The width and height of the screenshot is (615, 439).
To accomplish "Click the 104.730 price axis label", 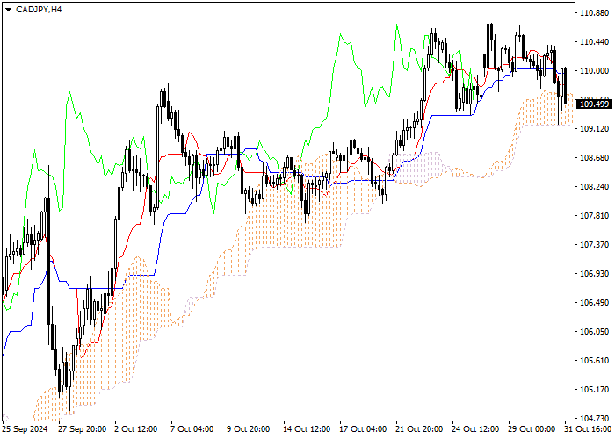I will (x=594, y=419).
